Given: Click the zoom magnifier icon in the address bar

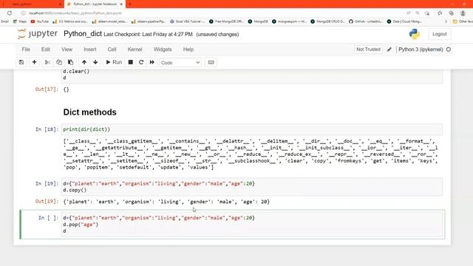Looking at the screenshot, I should point(418,13).
